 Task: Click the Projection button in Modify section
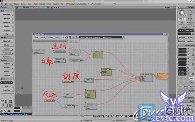(7, 53)
